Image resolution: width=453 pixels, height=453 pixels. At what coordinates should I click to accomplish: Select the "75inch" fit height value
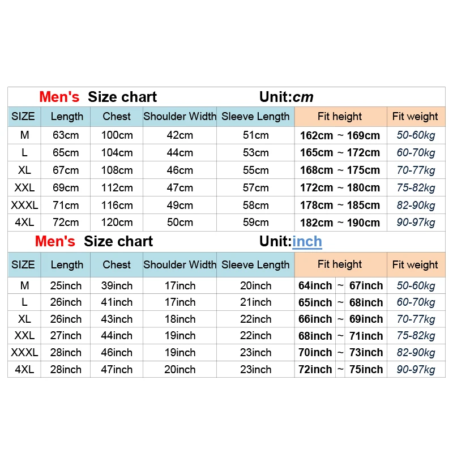(366, 369)
